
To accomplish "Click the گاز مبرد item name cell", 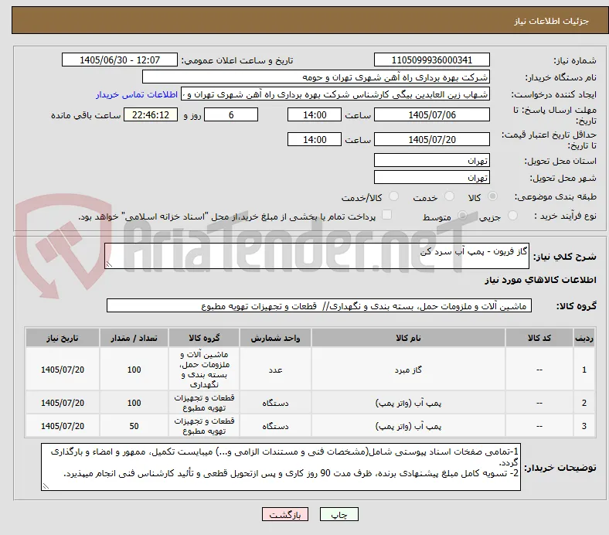I will click(x=408, y=370).
